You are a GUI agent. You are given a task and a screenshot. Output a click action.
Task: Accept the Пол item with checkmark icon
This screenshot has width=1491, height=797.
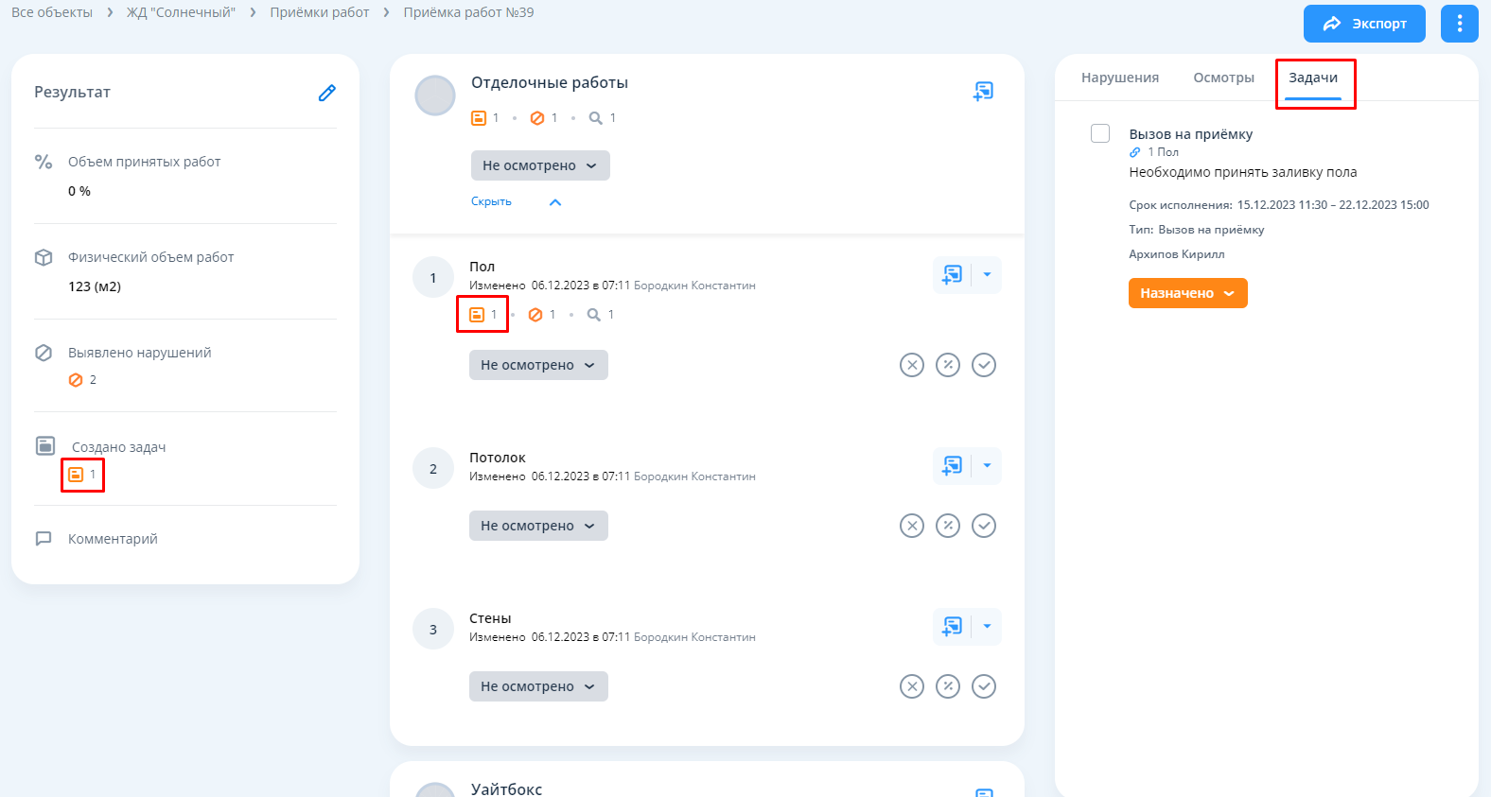[x=984, y=365]
